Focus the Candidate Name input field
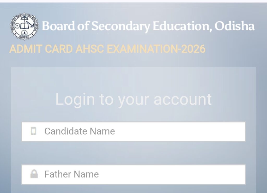The image size is (267, 193). 133,132
